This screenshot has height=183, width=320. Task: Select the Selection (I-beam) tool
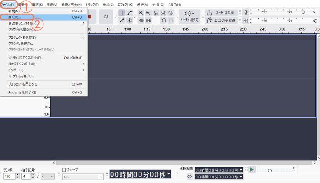(x=122, y=13)
